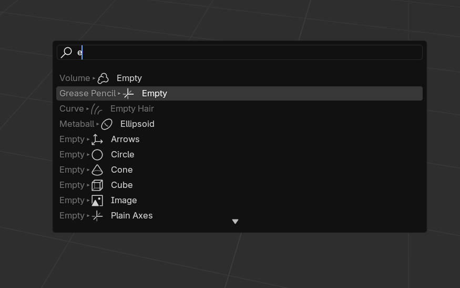Choose the Cube result text
The height and width of the screenshot is (288, 460).
click(122, 185)
